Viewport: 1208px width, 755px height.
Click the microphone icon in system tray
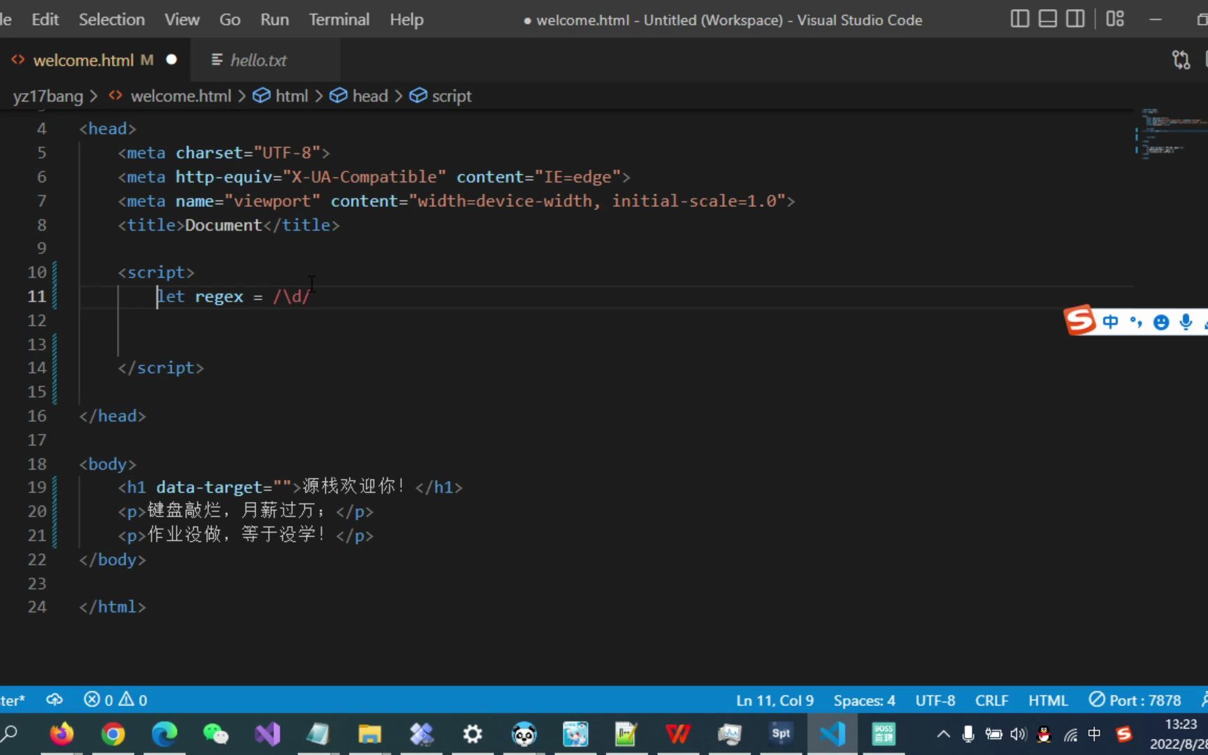(968, 734)
